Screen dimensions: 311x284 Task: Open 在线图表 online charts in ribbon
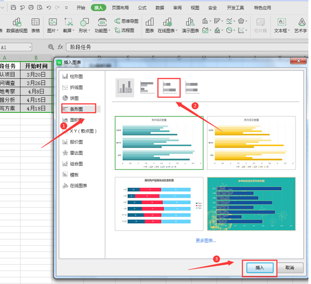pyautogui.click(x=167, y=25)
